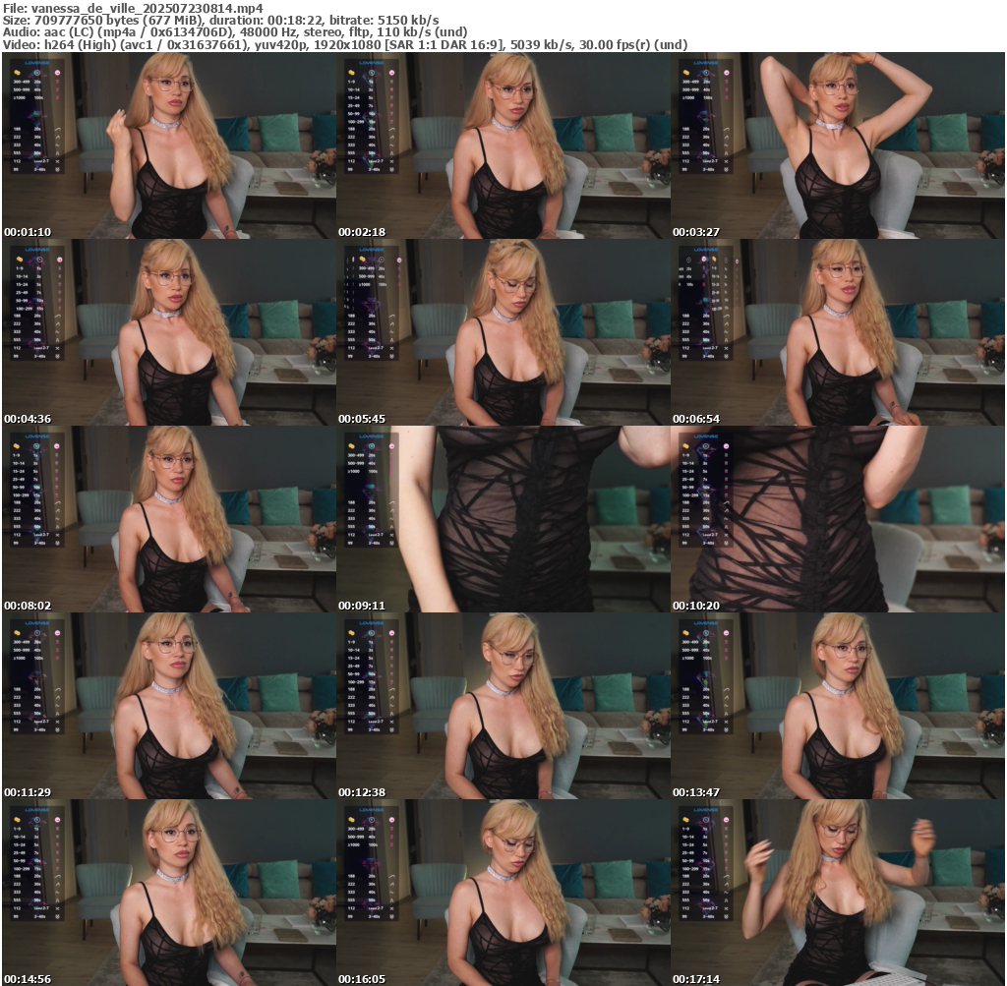Screen dimensions: 1007x986
Task: Select the frame at 00:16:05
Action: (503, 893)
